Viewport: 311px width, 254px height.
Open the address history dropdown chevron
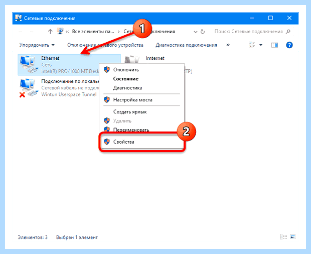coord(195,32)
